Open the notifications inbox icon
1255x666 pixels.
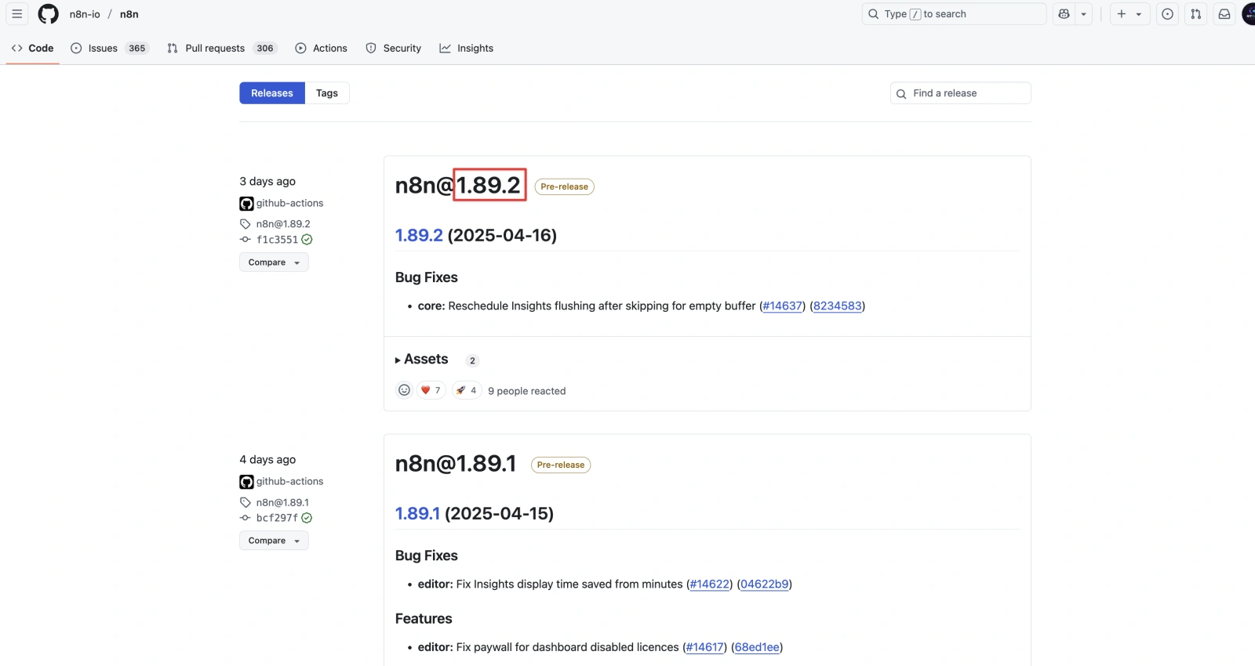pos(1224,14)
